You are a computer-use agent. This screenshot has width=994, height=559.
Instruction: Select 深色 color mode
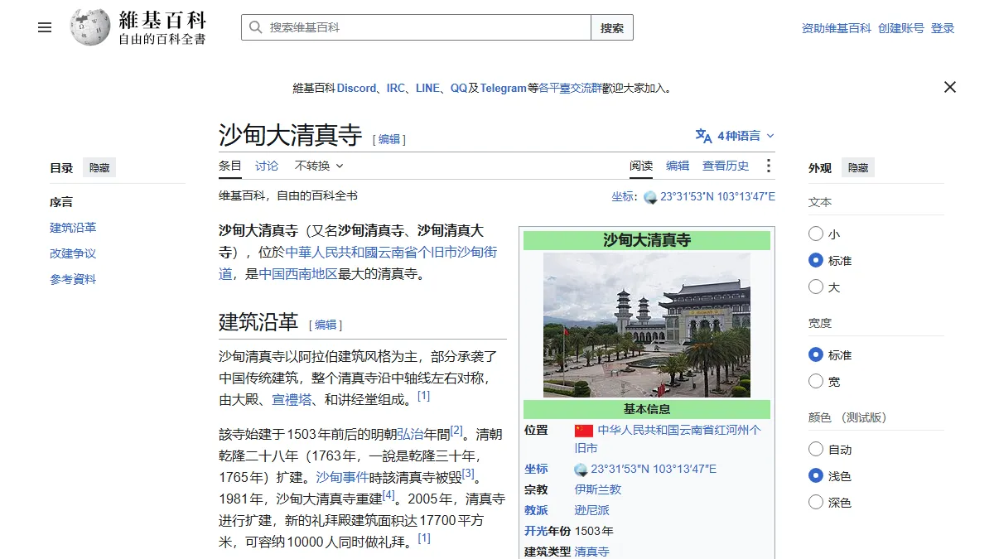pyautogui.click(x=816, y=503)
